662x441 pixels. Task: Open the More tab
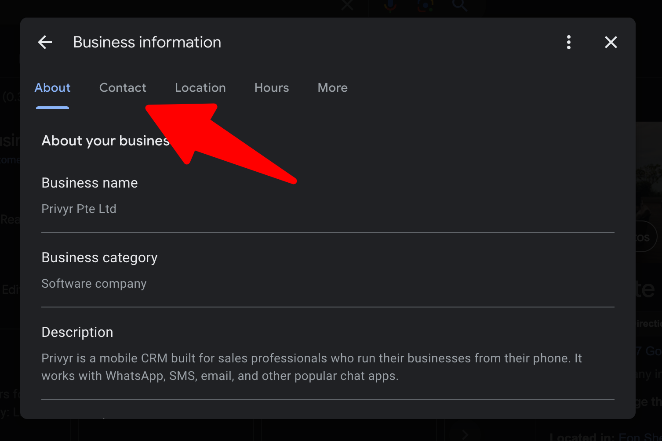(333, 88)
